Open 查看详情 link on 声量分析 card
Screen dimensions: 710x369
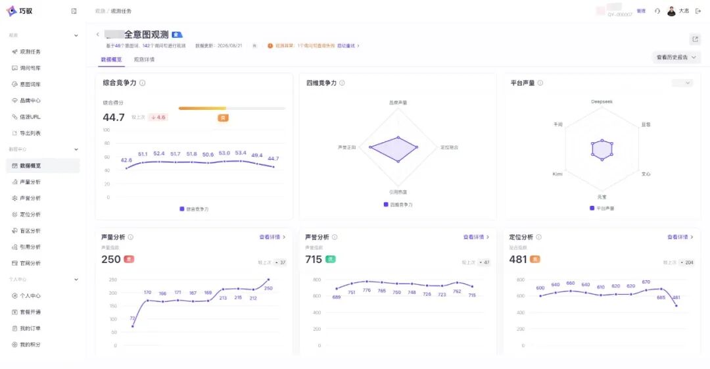coord(272,237)
